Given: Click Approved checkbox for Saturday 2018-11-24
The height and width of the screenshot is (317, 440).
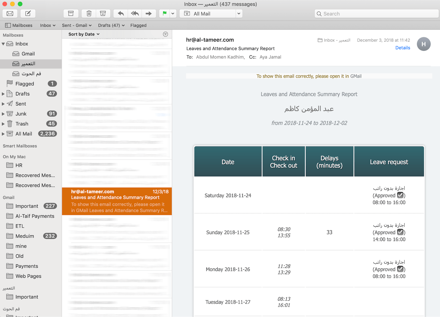Looking at the screenshot, I should (400, 195).
